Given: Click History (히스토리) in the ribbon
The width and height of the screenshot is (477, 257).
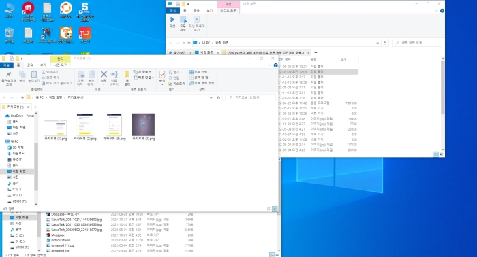Looking at the screenshot, I should click(x=176, y=84).
